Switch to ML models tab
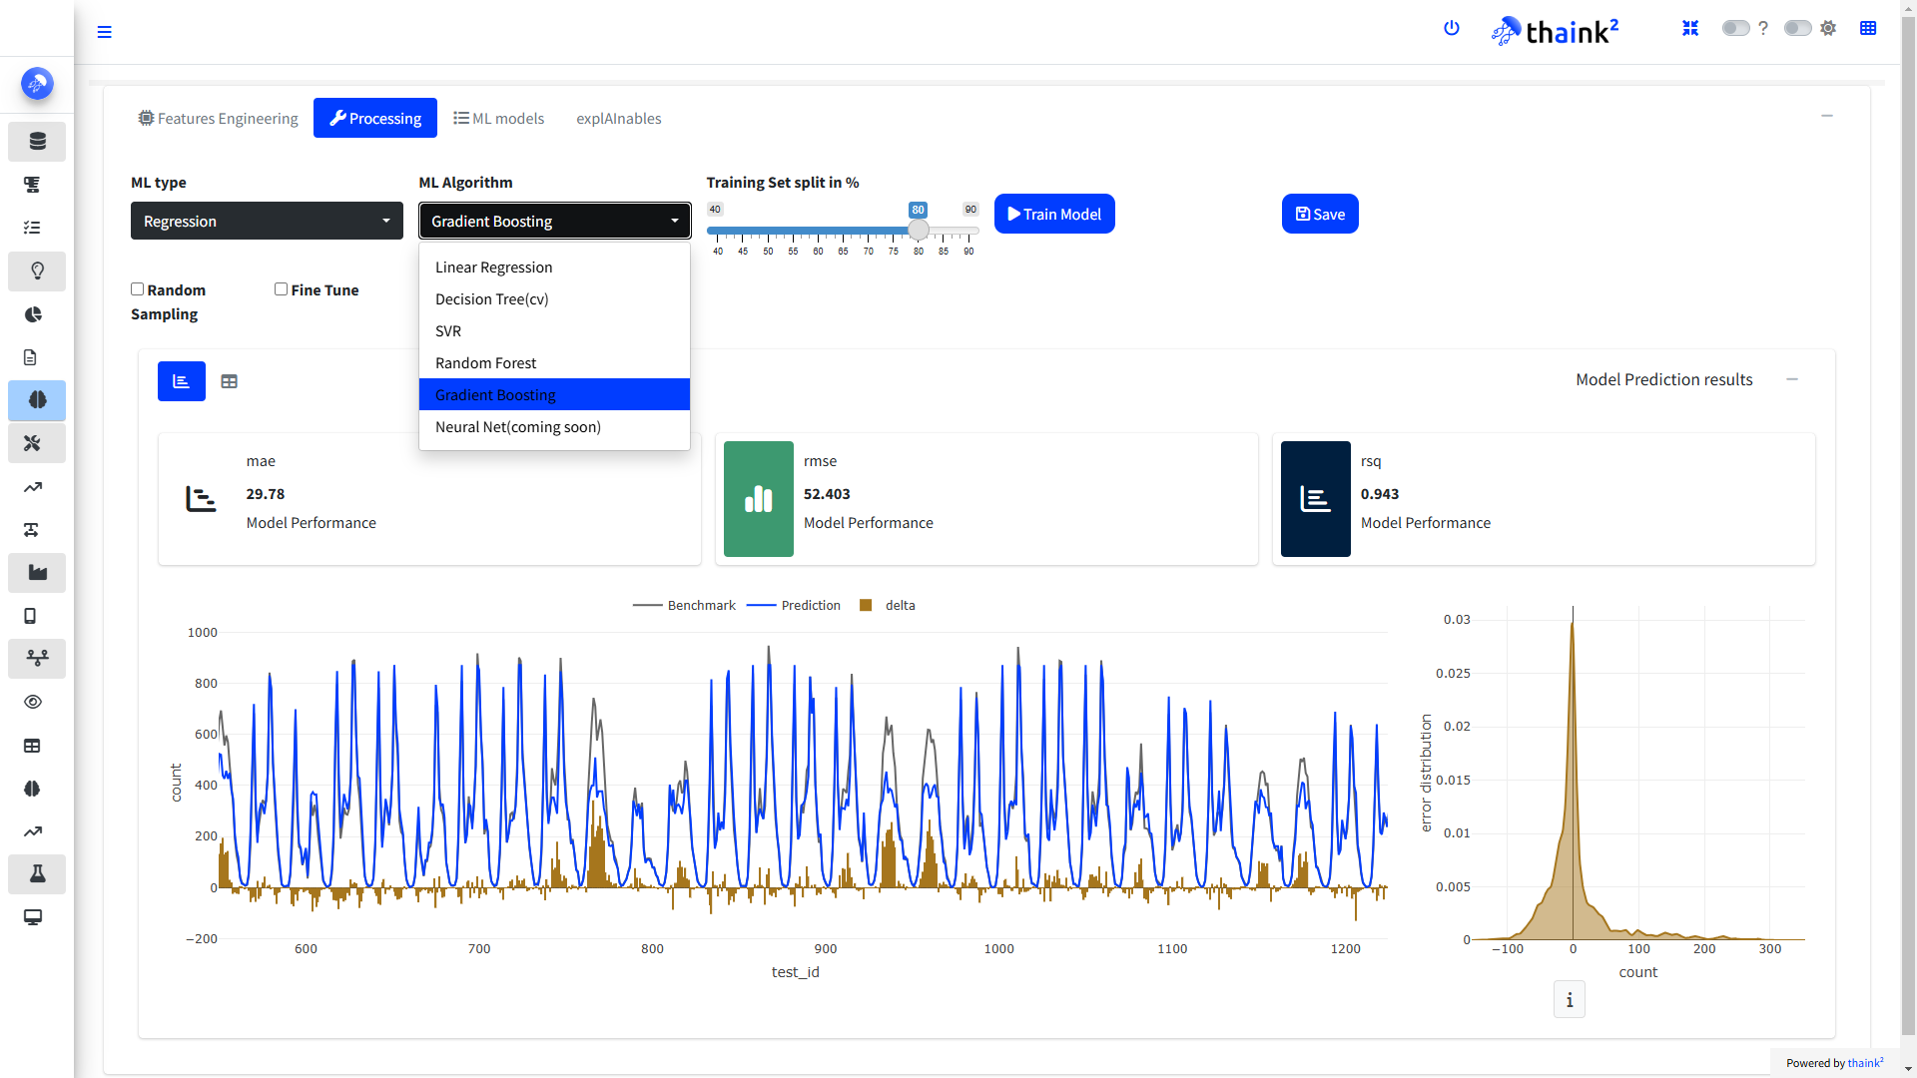The height and width of the screenshot is (1078, 1917). pyautogui.click(x=499, y=118)
